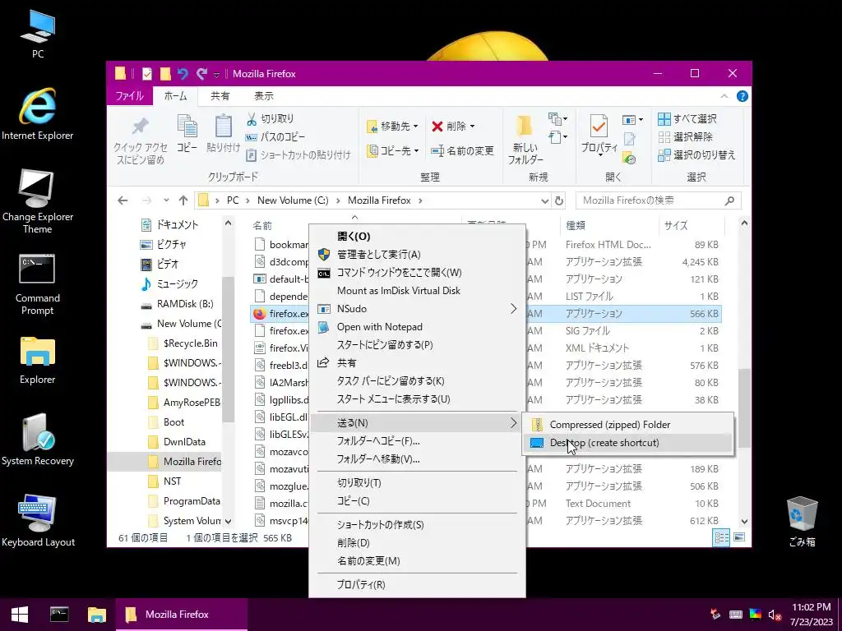842x631 pixels.
Task: Click すべて選択 (select all) in ribbon
Action: click(x=687, y=118)
